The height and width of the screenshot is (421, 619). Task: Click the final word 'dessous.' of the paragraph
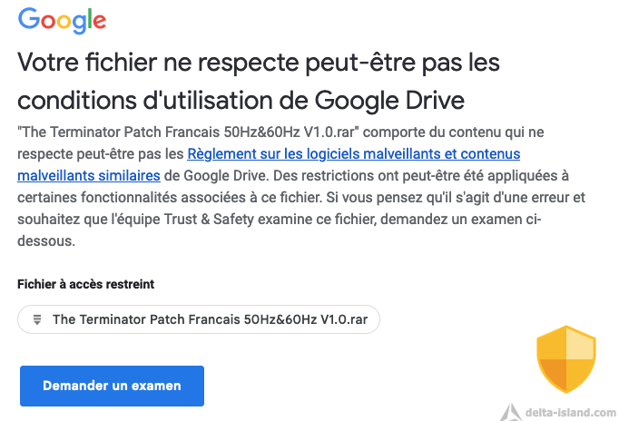(x=46, y=240)
